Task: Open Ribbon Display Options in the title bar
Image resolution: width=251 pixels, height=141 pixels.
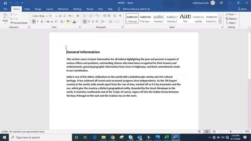Action: pyautogui.click(x=221, y=3)
